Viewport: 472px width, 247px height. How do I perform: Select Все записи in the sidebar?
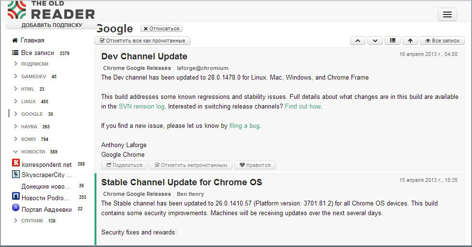(37, 53)
